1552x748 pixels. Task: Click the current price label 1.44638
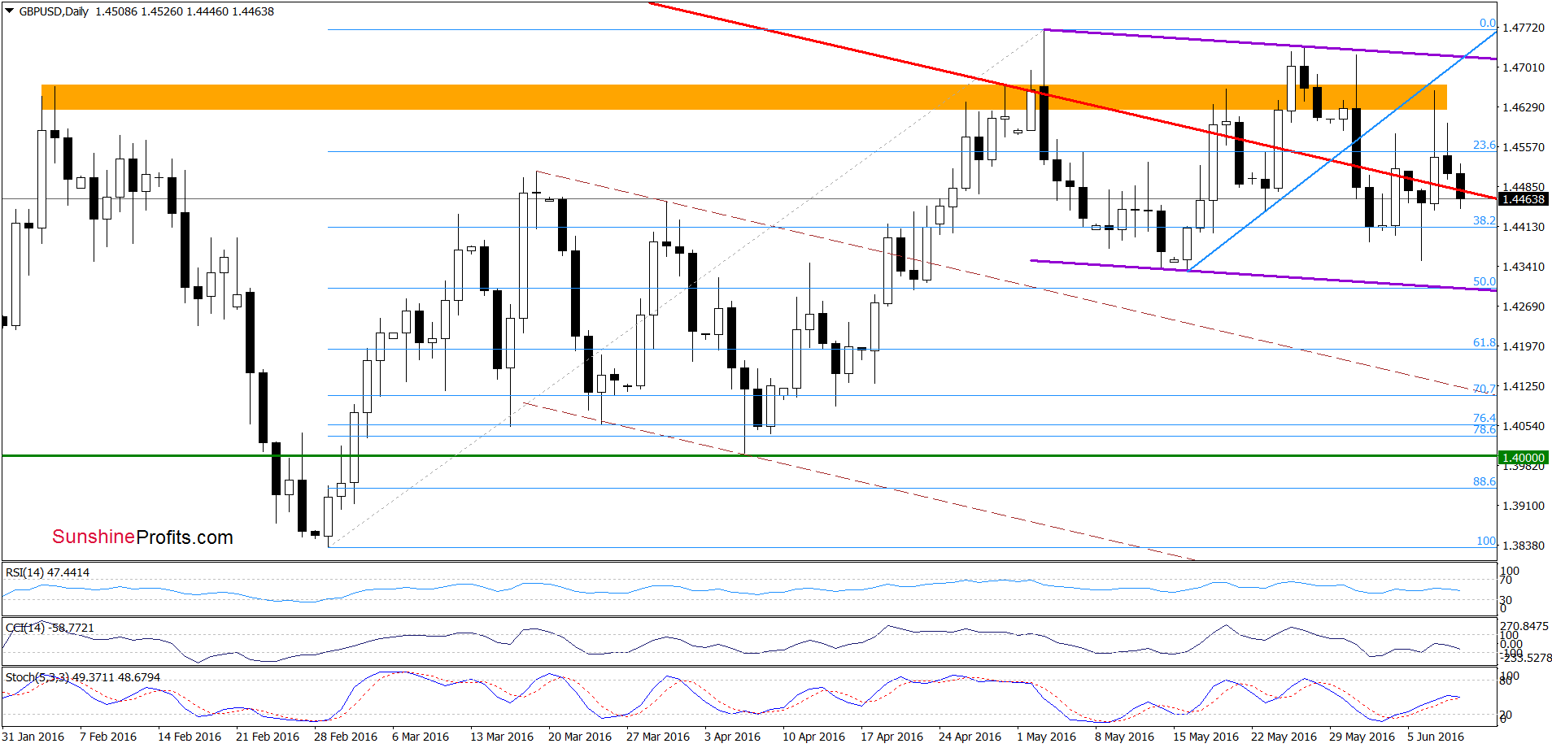tap(1523, 199)
